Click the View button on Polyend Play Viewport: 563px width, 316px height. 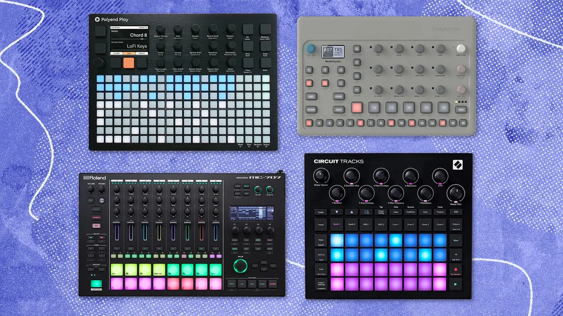[x=248, y=63]
